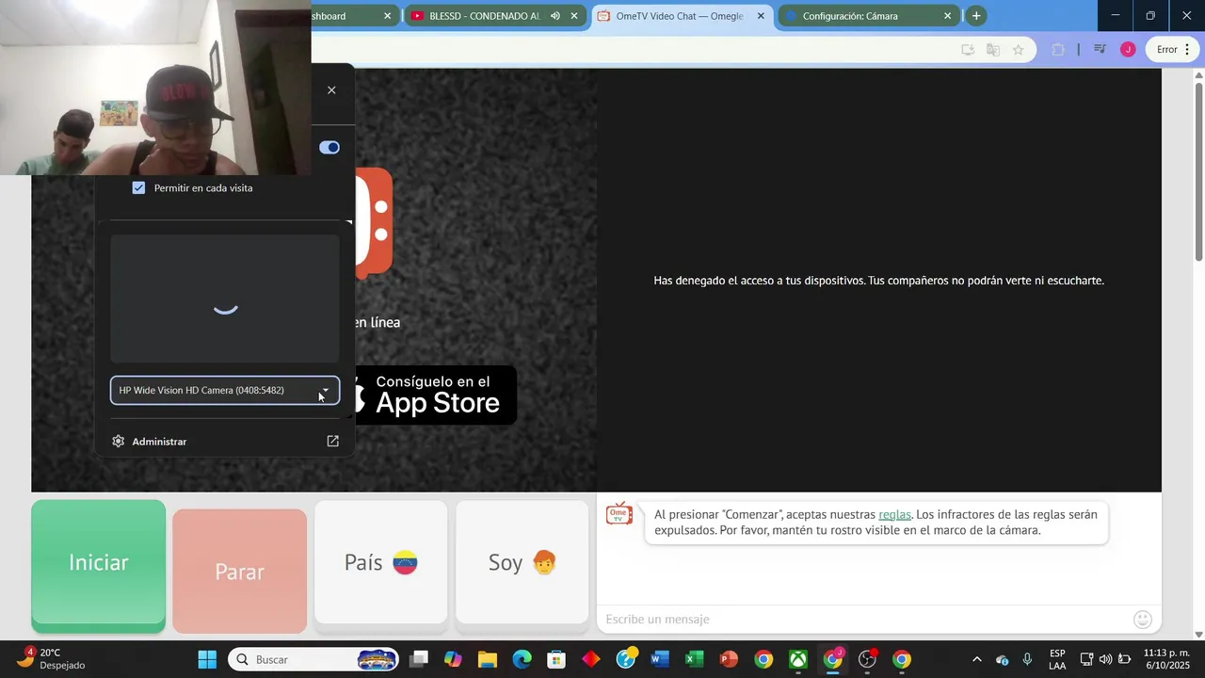Open Microsoft Edge from taskbar
The height and width of the screenshot is (678, 1205).
pos(522,659)
